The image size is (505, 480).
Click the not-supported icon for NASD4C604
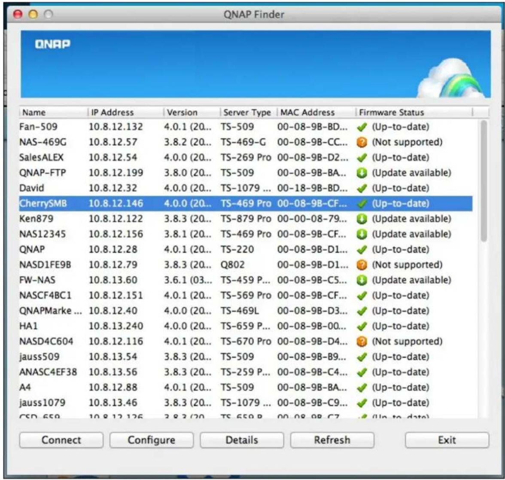click(x=362, y=342)
